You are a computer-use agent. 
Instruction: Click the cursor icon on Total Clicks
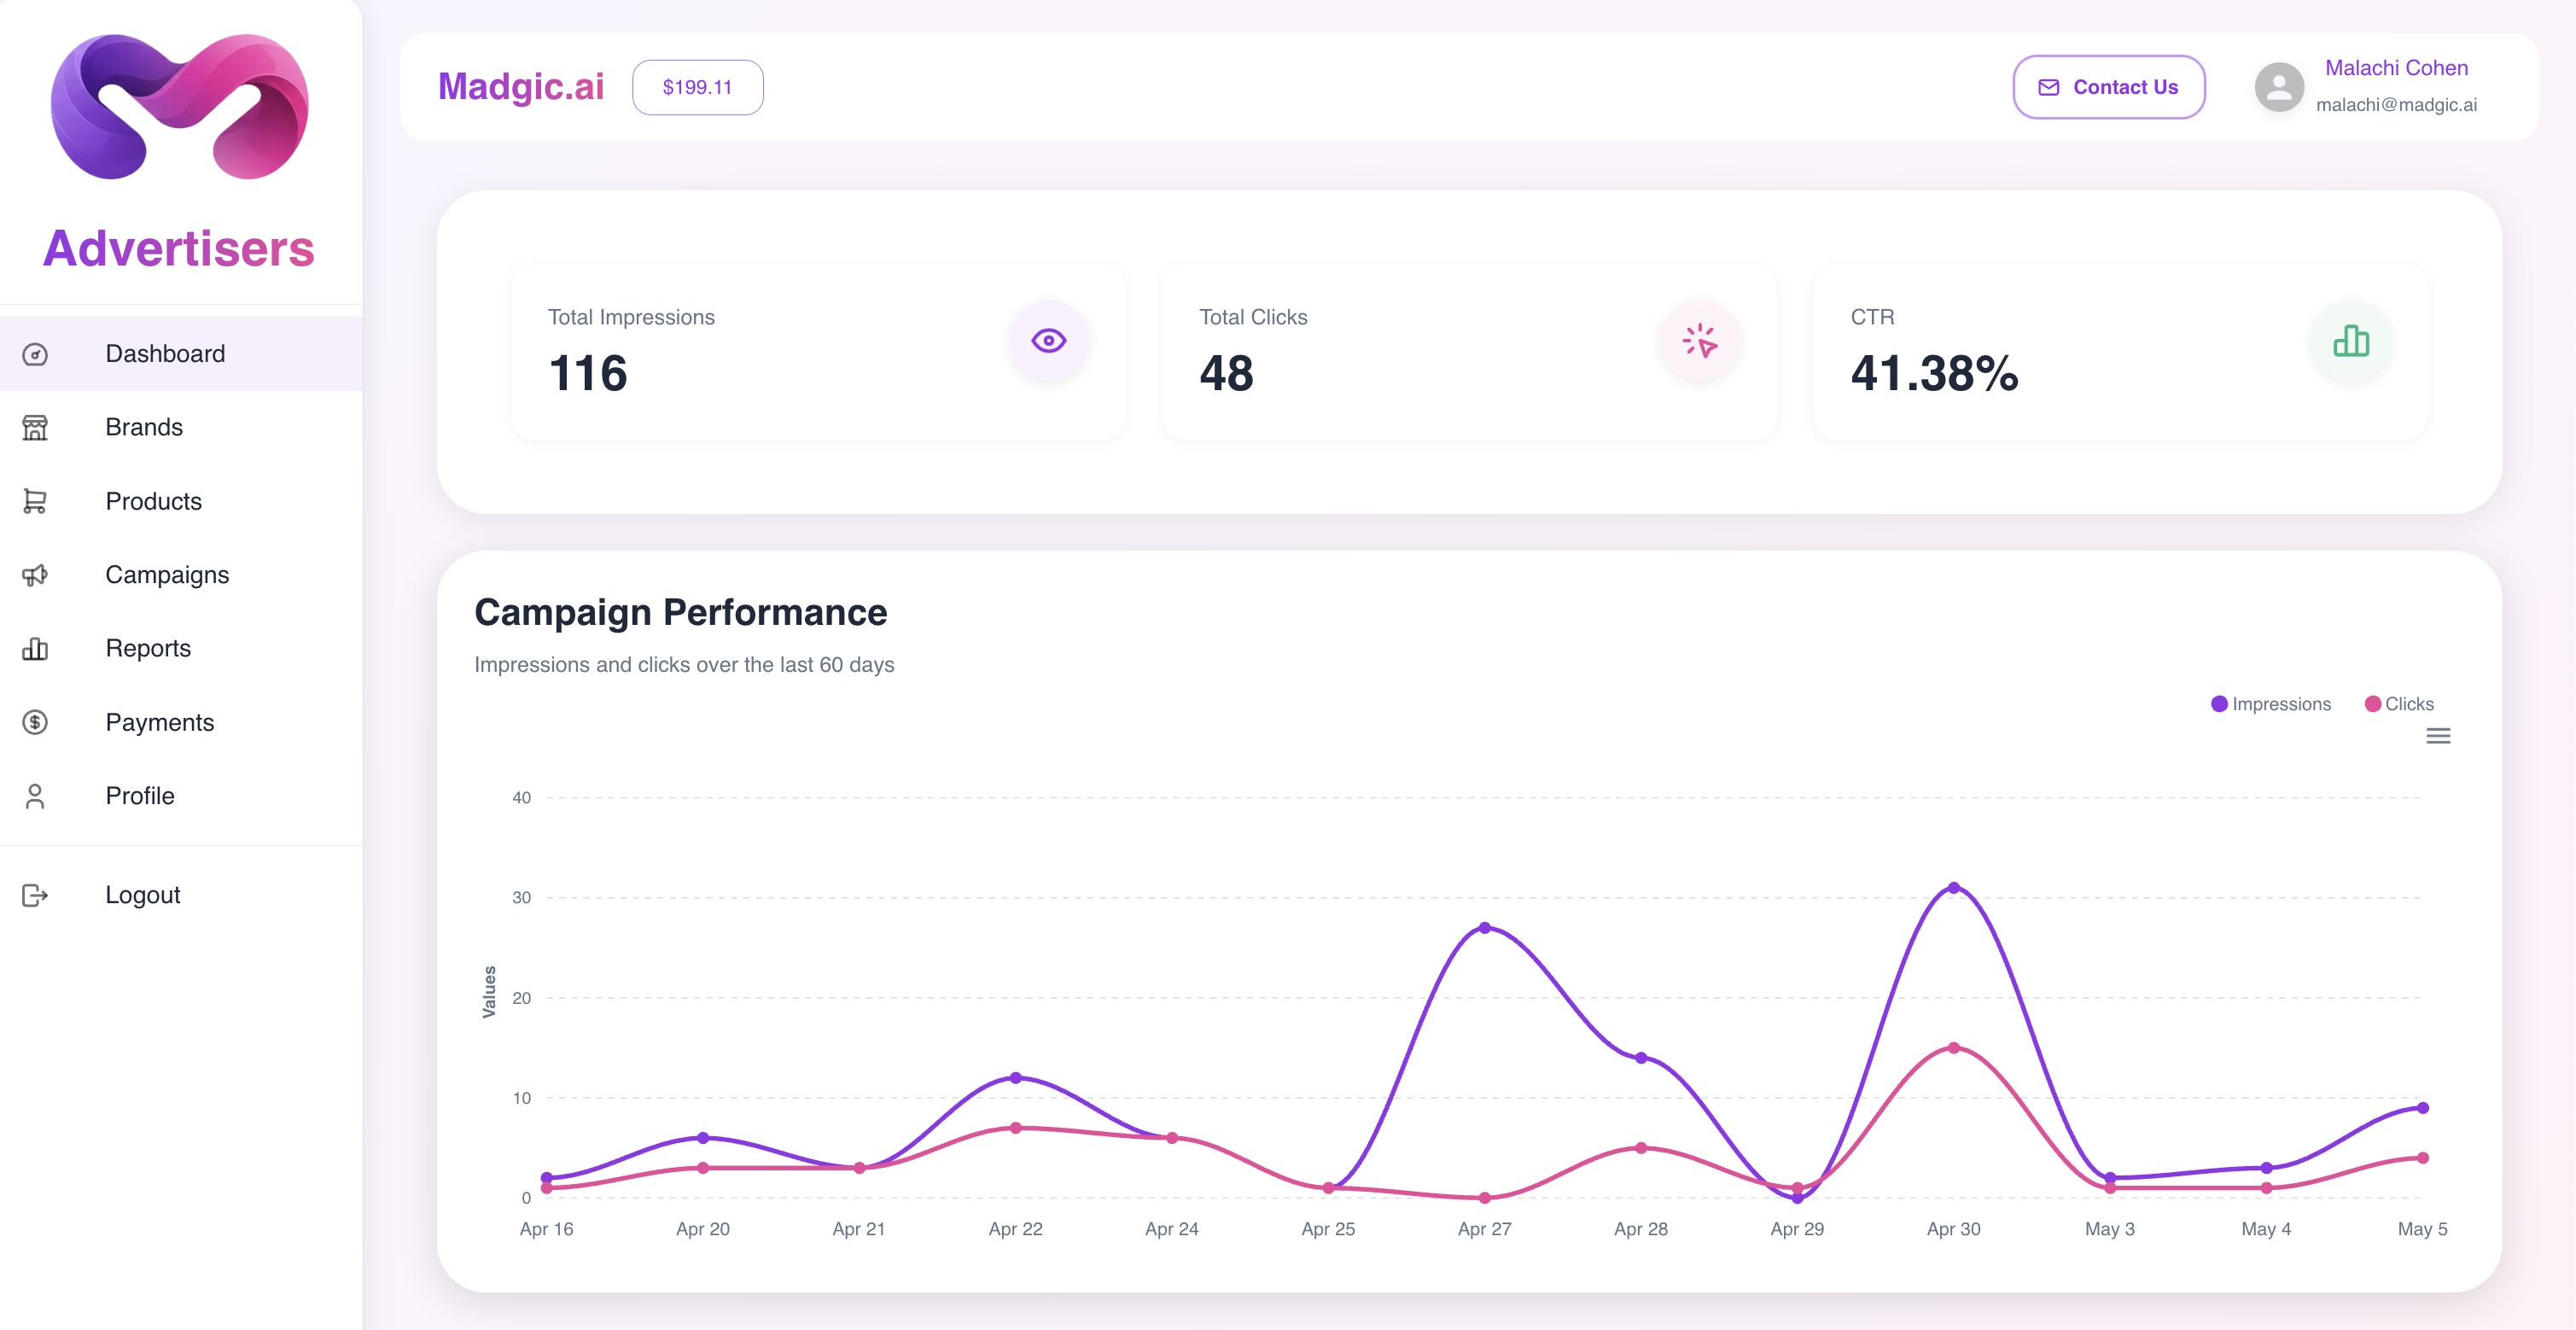tap(1699, 341)
